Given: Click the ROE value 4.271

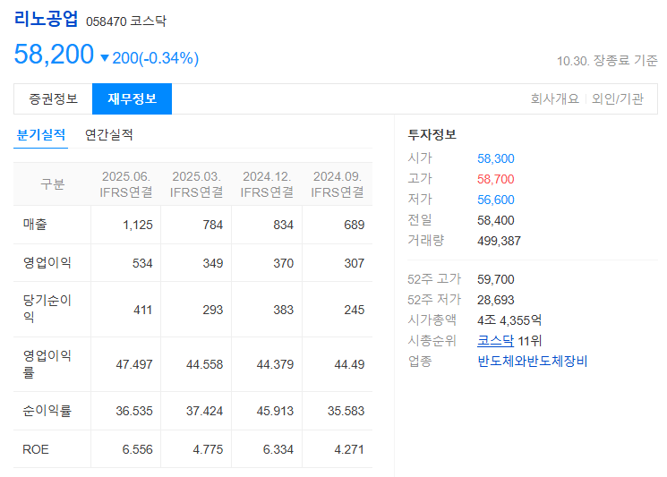Looking at the screenshot, I should [x=349, y=449].
